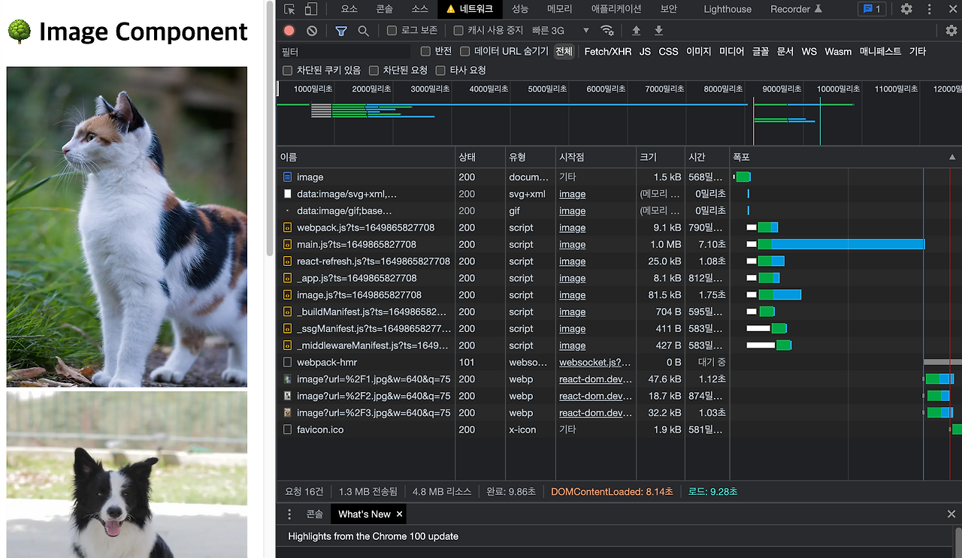Enable the 로그 보존 checkbox
The width and height of the screenshot is (962, 558).
tap(392, 31)
